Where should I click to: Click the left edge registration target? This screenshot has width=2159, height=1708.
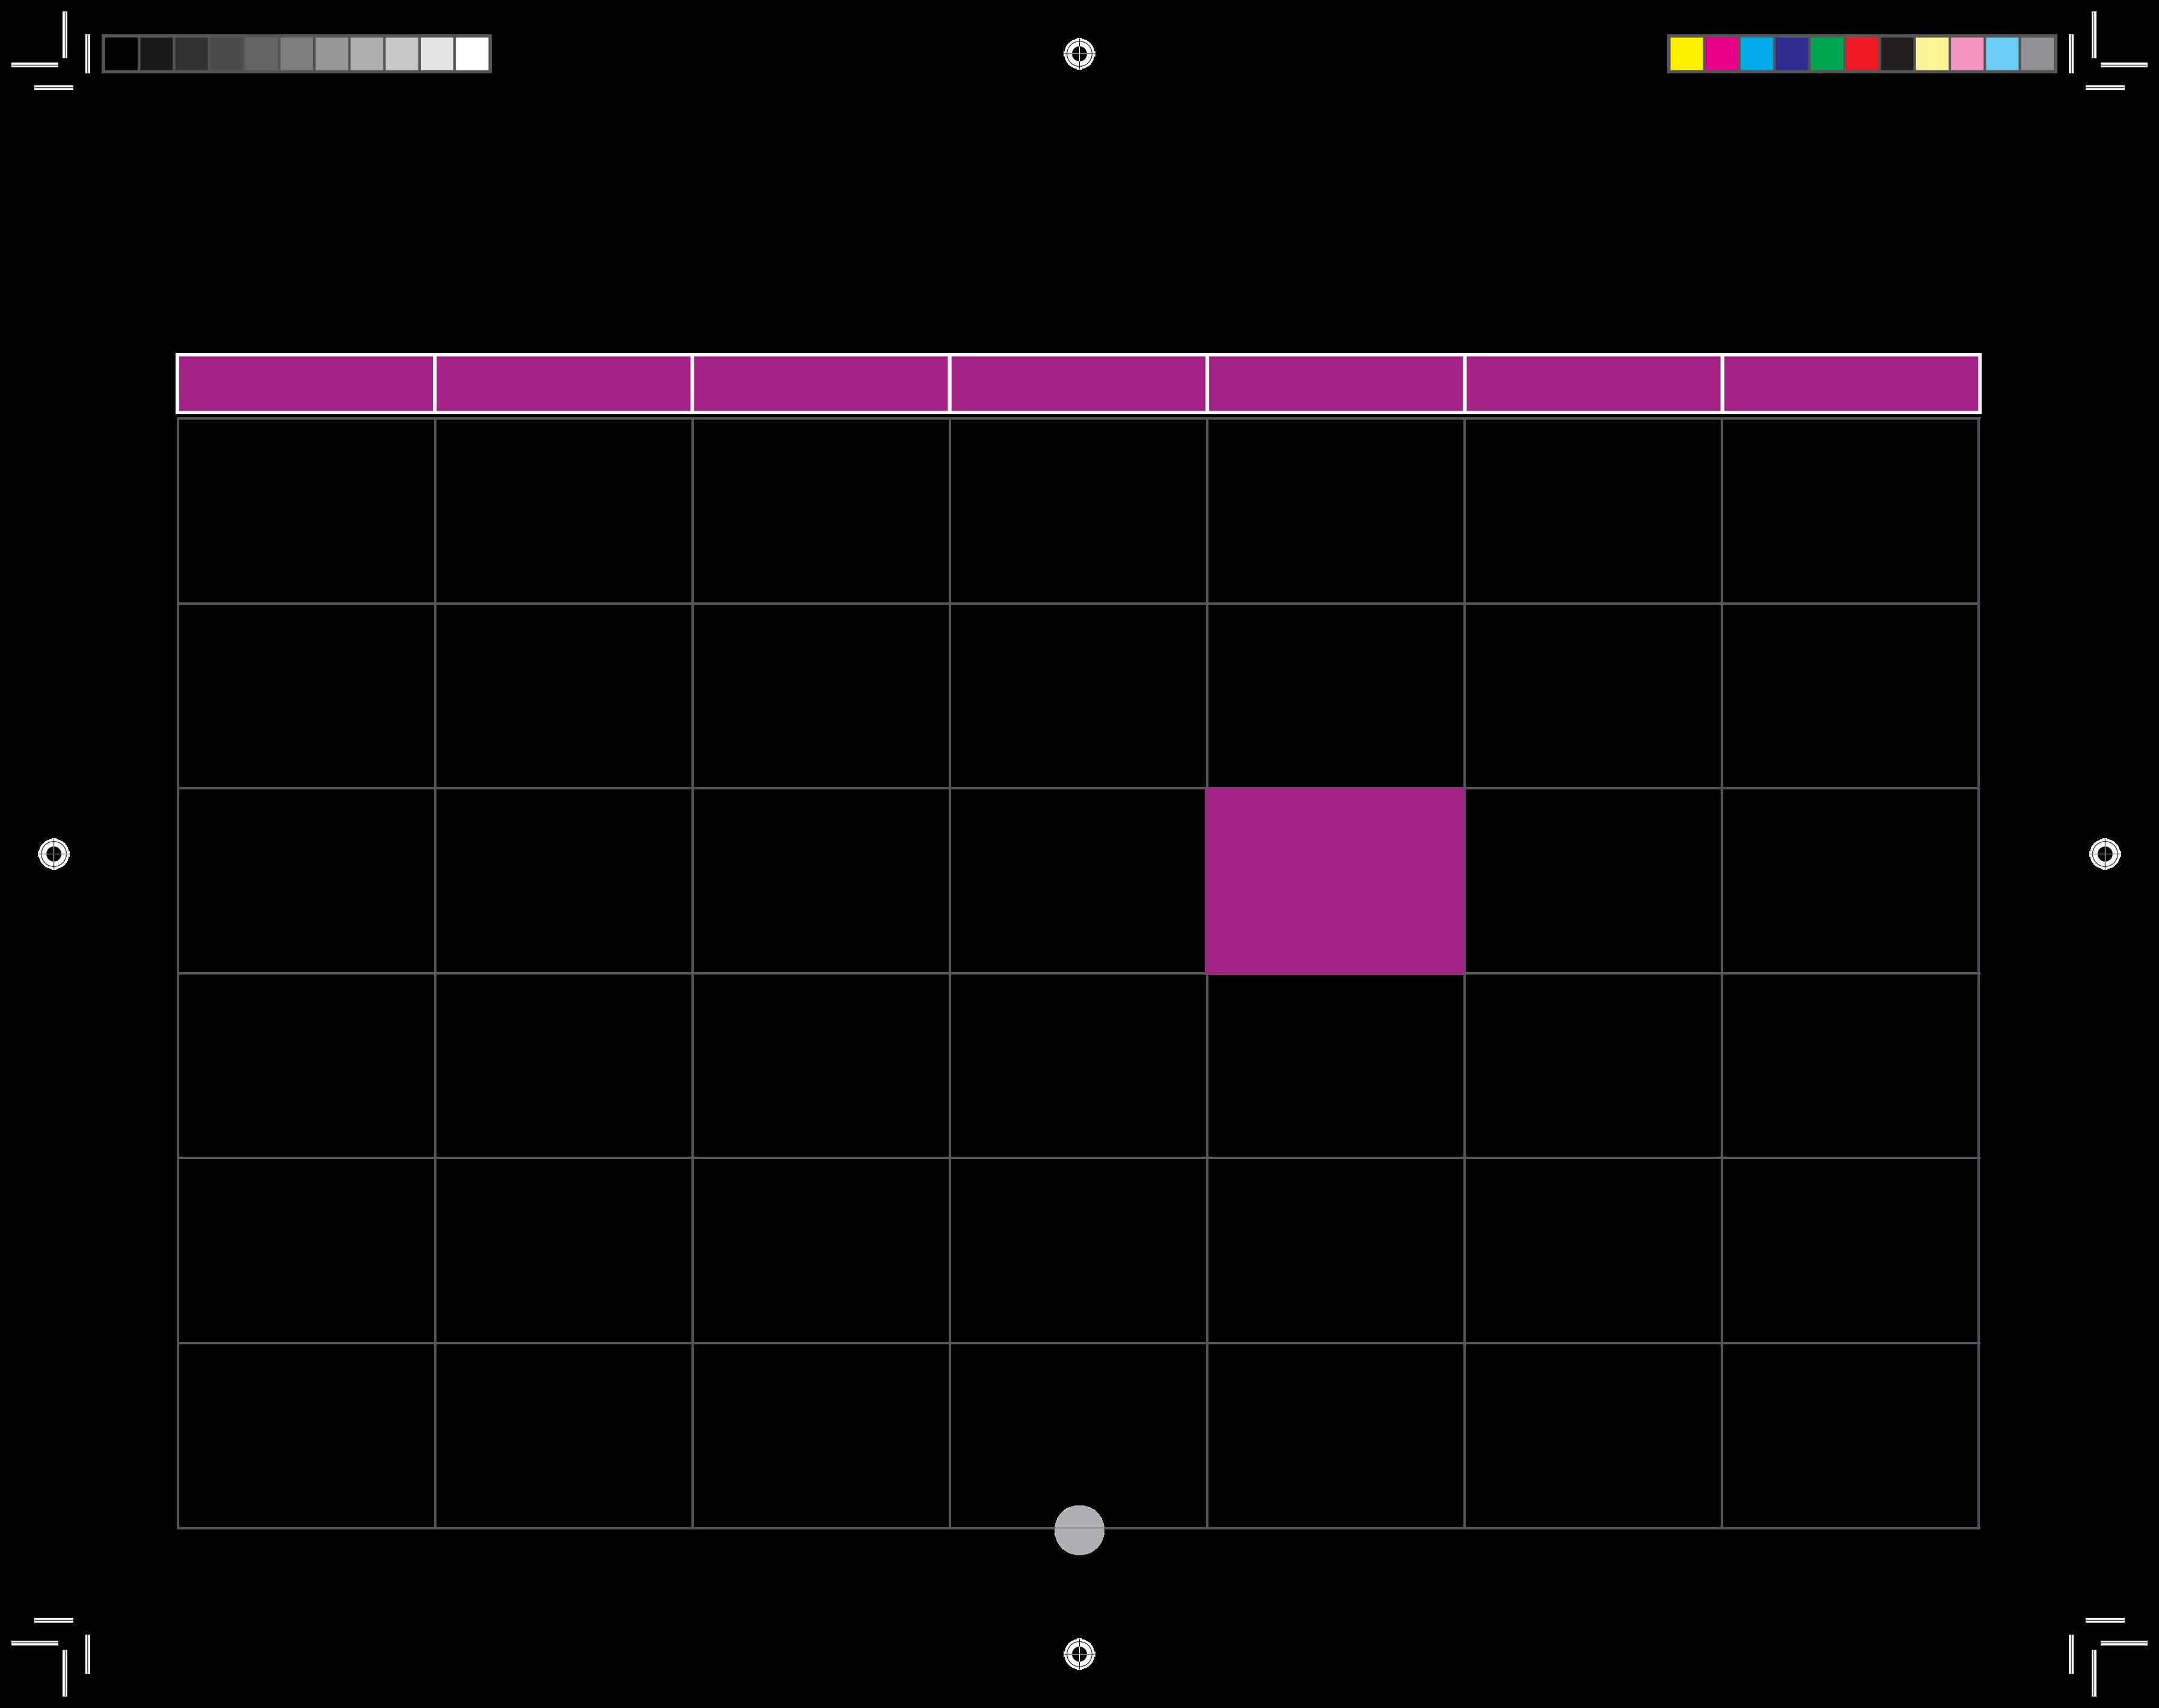pyautogui.click(x=54, y=854)
